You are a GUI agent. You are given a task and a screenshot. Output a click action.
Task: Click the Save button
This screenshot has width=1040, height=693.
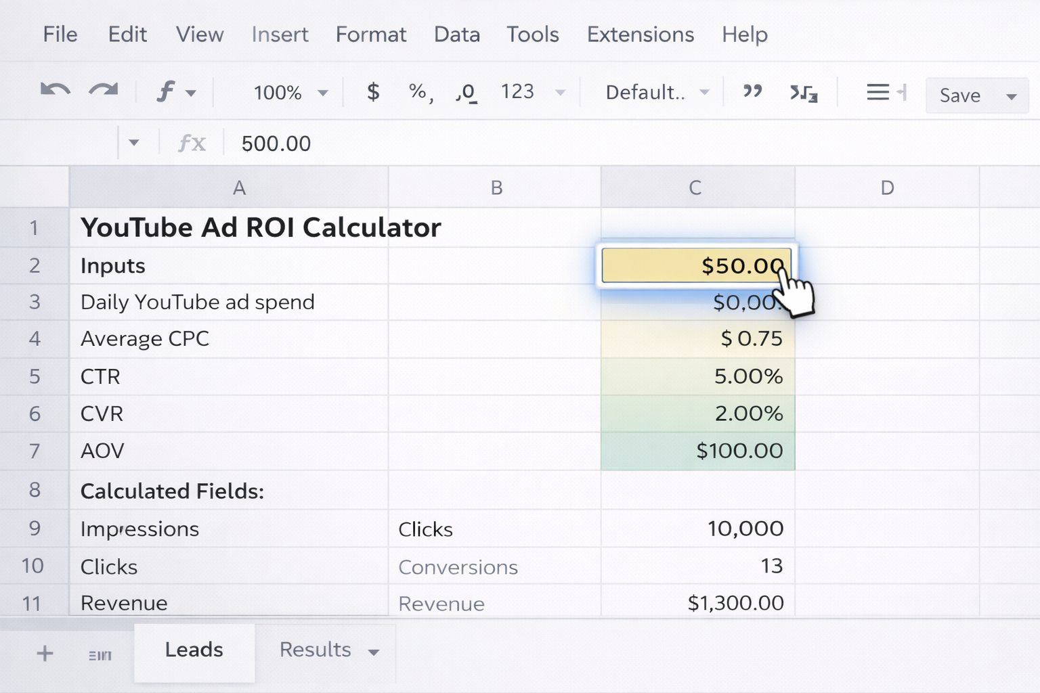[959, 95]
